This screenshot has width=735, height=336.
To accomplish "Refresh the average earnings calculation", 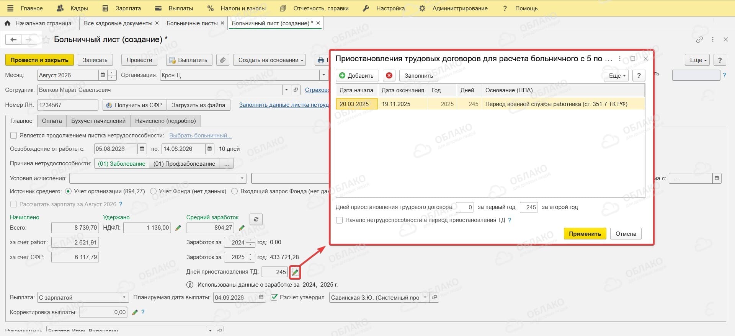I will click(x=256, y=219).
